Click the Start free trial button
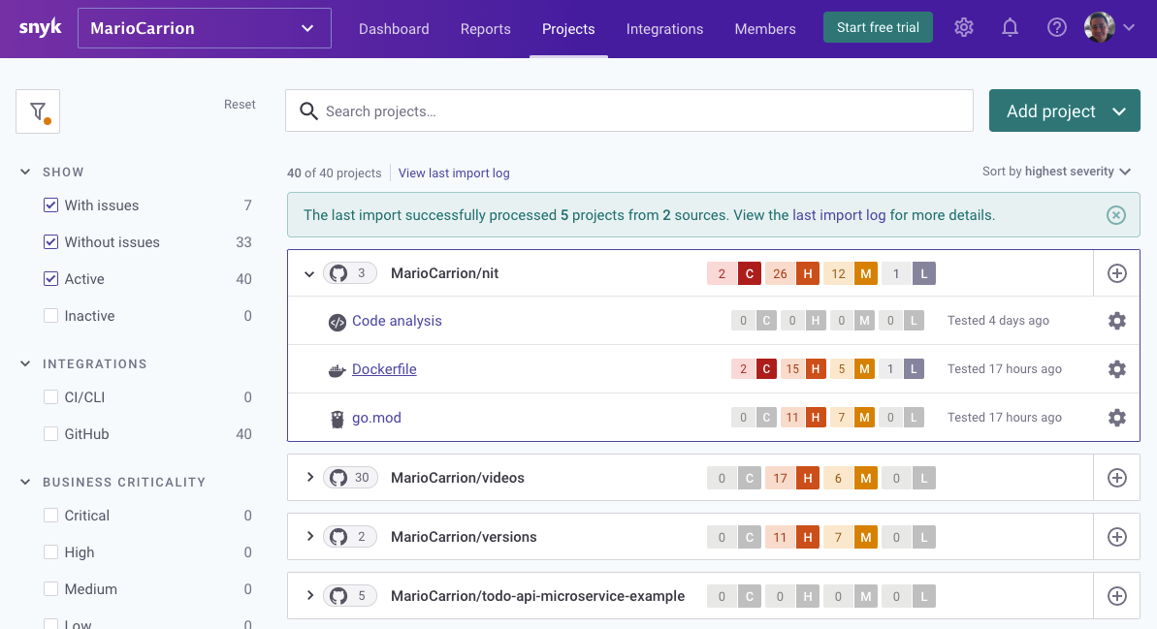Screen dimensions: 1157x629 [878, 27]
